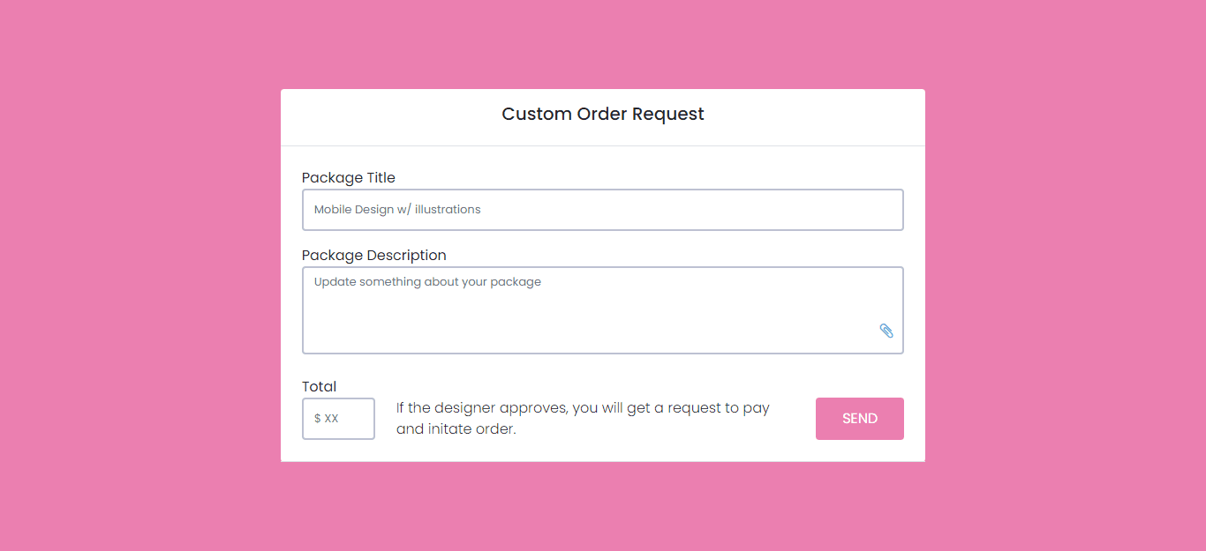Click the 'Custom Order Request' header
The width and height of the screenshot is (1206, 551).
603,114
